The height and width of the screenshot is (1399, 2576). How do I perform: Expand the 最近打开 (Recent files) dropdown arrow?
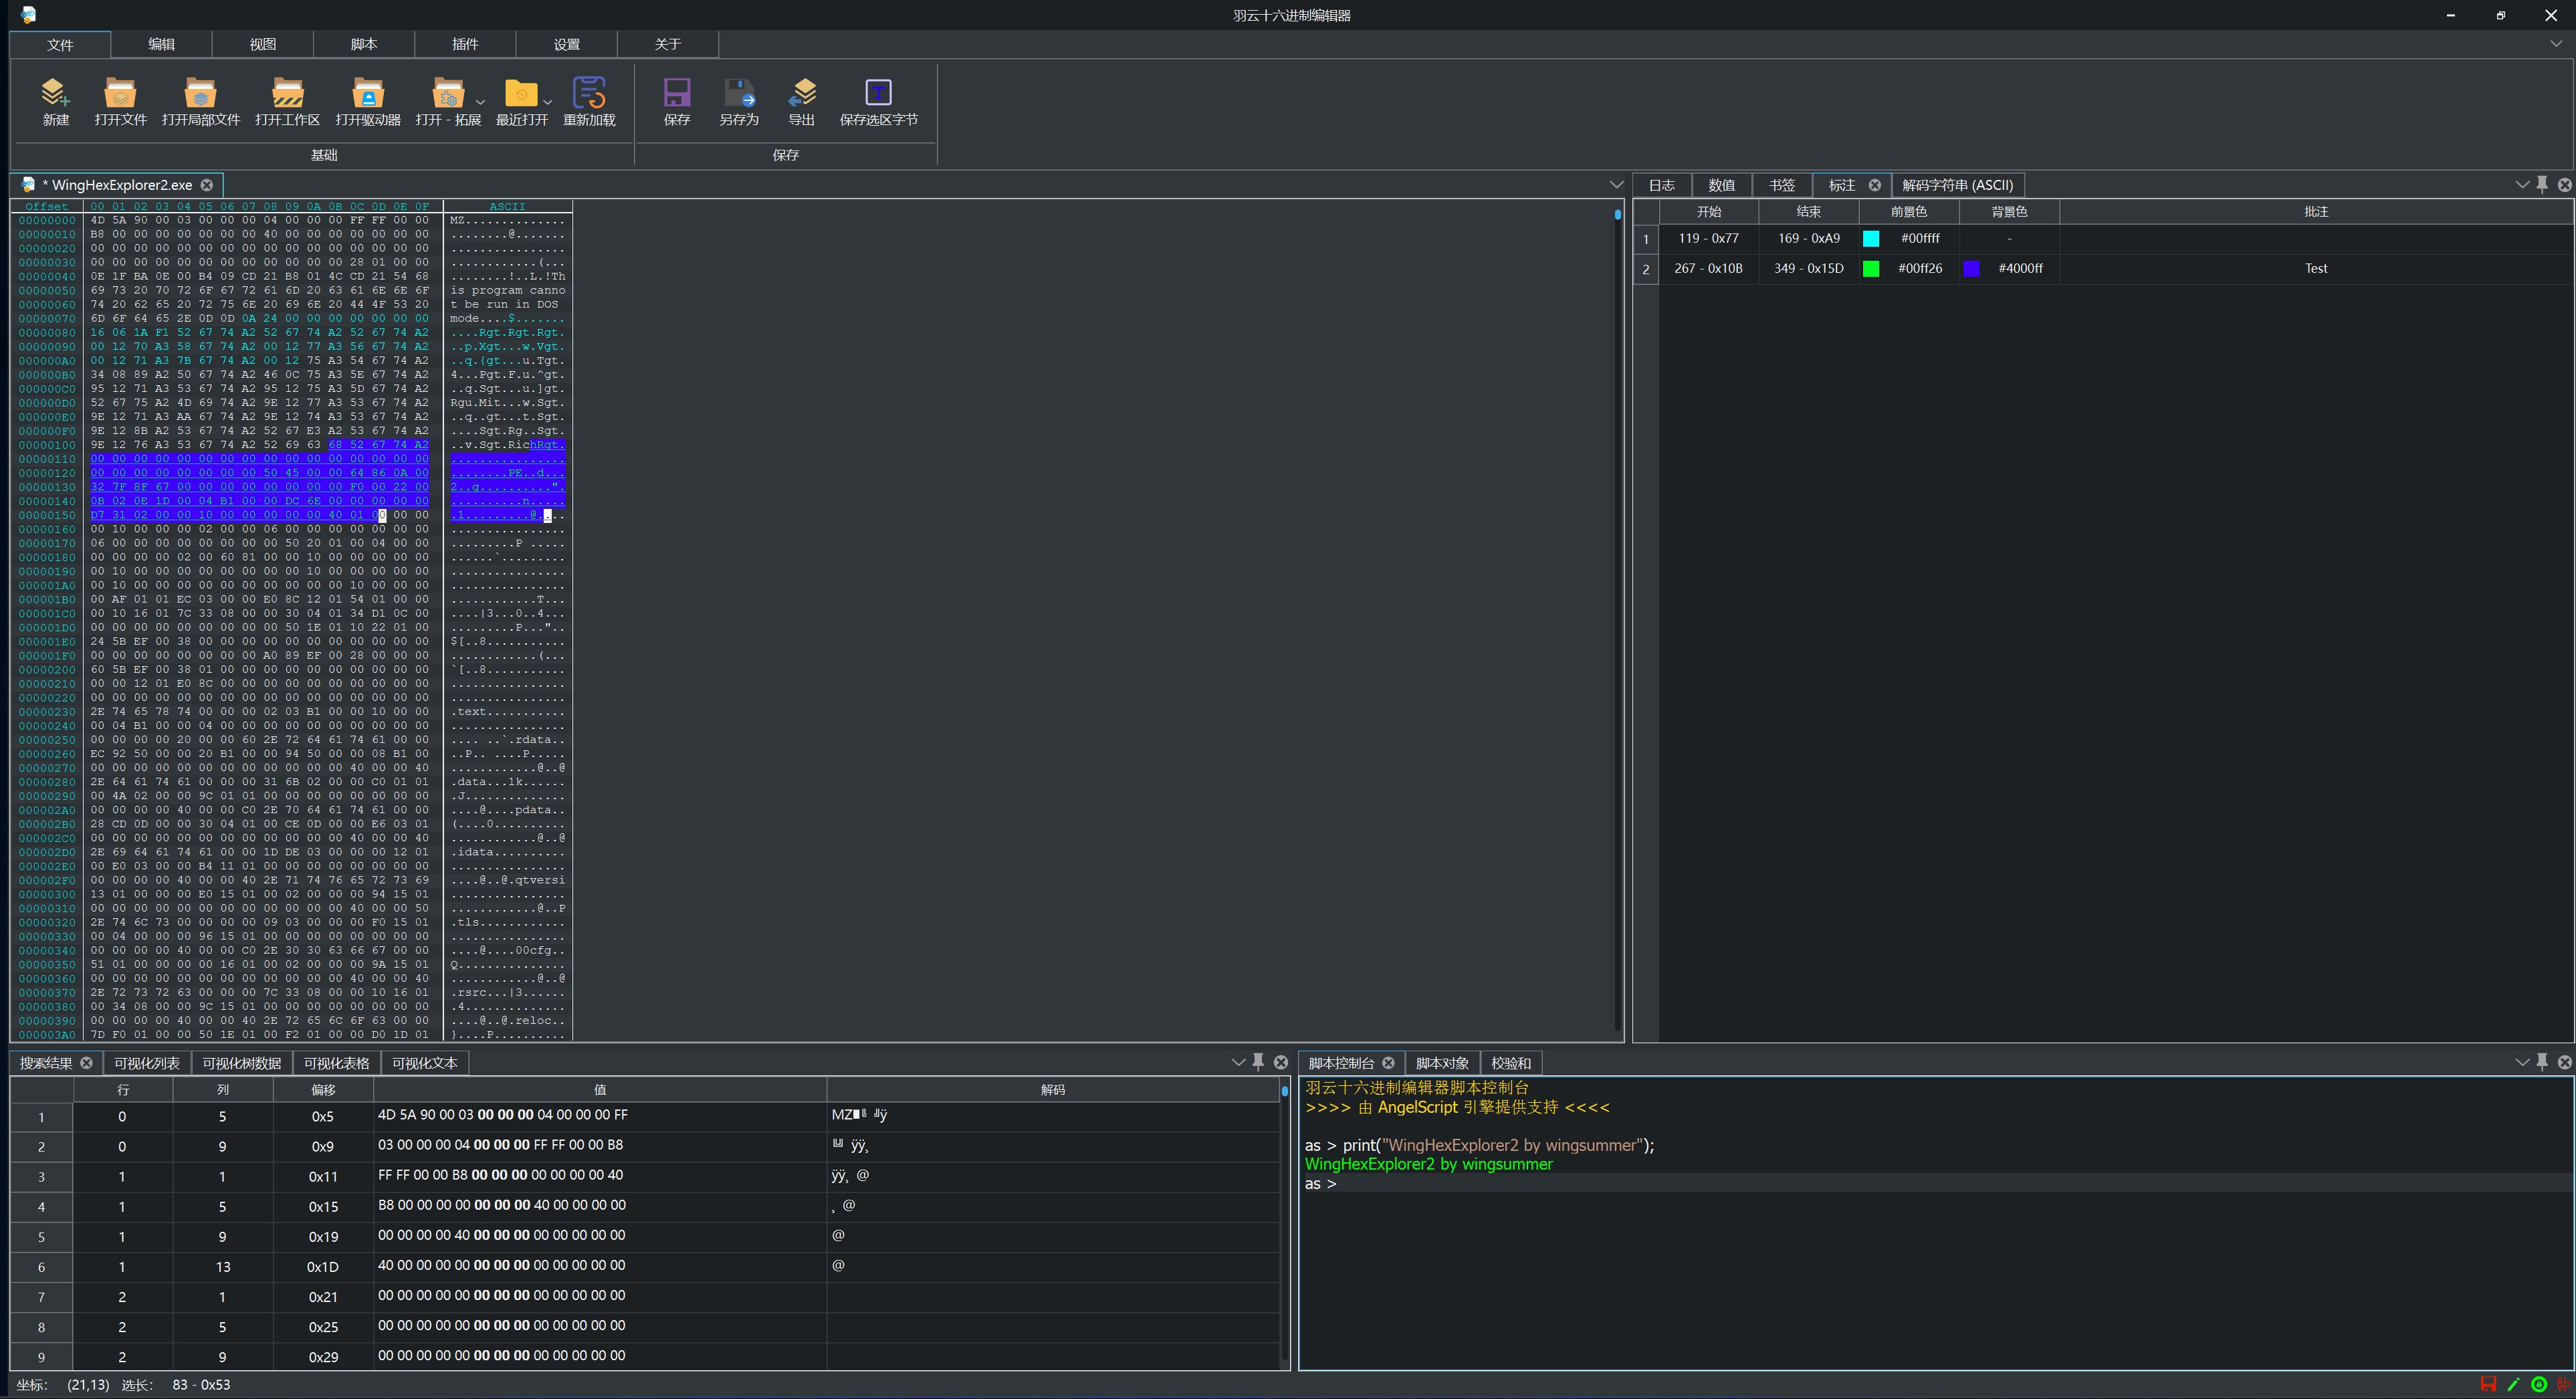point(547,102)
